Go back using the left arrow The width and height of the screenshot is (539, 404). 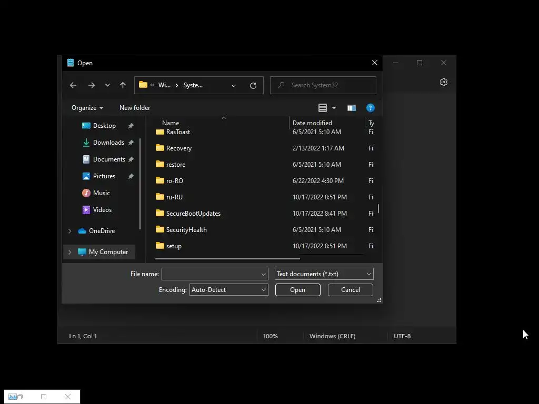pos(73,85)
